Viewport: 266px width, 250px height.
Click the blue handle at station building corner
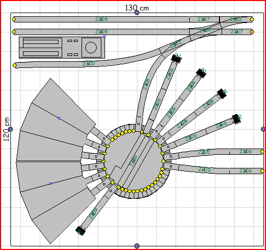(x=105, y=37)
